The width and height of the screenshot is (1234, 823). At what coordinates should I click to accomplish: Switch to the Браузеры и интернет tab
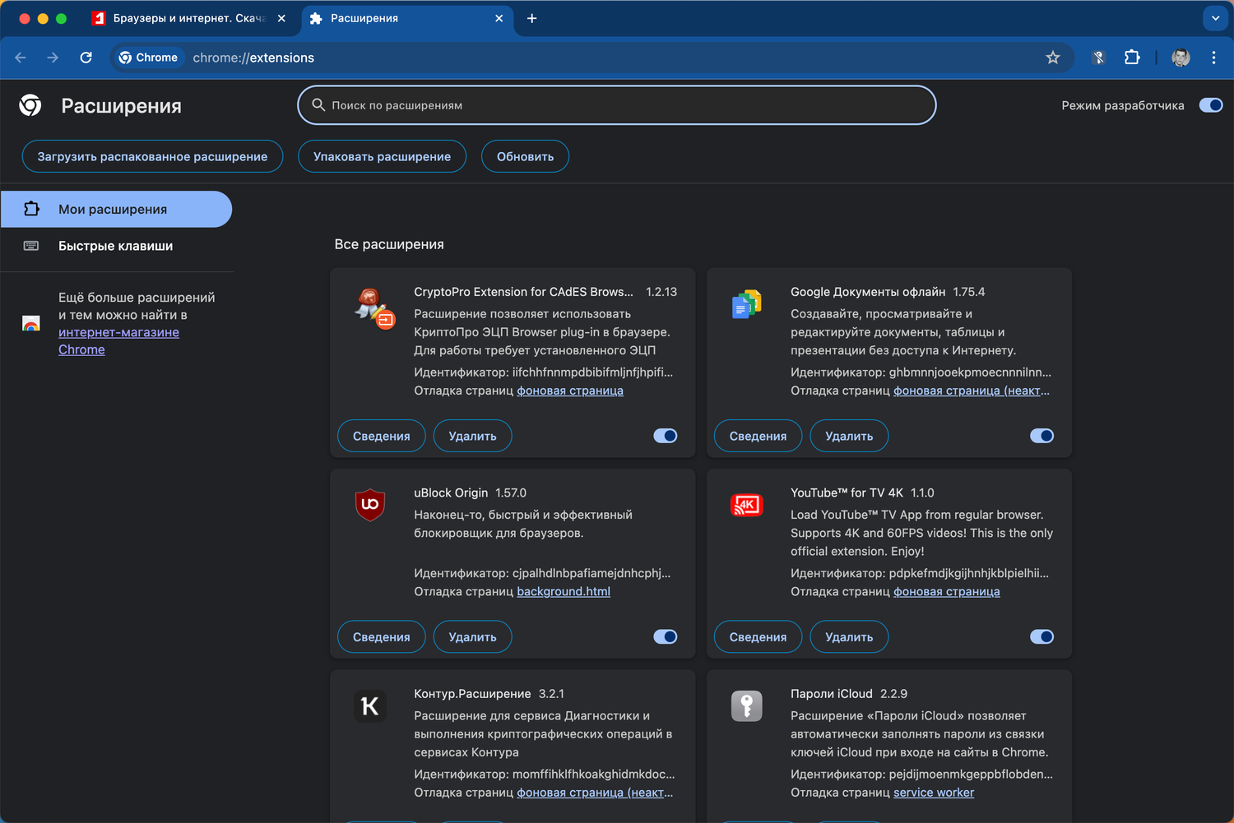(189, 18)
